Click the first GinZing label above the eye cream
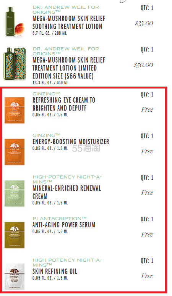 point(46,93)
